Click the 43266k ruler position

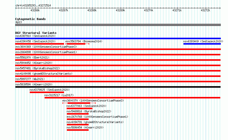tap(35, 10)
